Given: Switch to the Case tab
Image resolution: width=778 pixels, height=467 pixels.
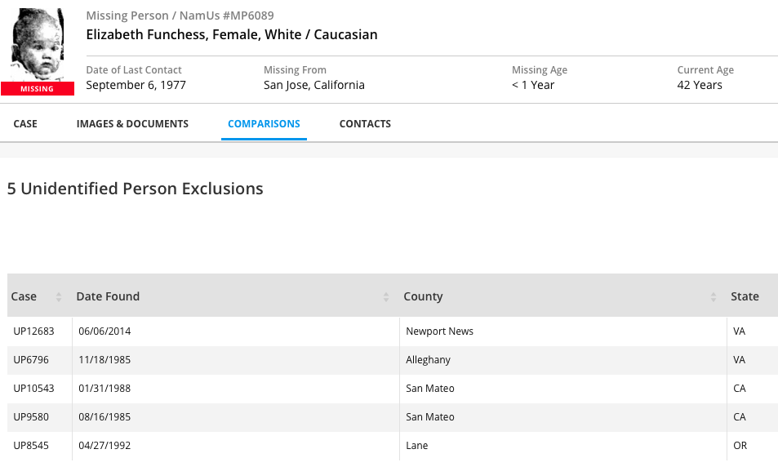Looking at the screenshot, I should [x=25, y=124].
